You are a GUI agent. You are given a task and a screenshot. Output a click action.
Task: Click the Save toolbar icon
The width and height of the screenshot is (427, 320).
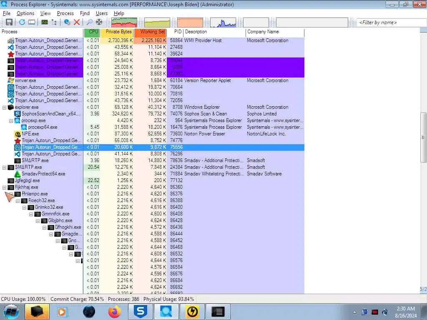(x=9, y=22)
